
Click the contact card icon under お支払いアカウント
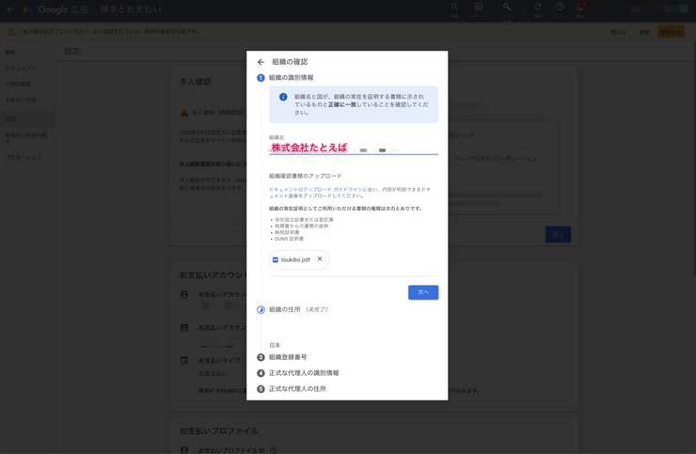(x=184, y=327)
